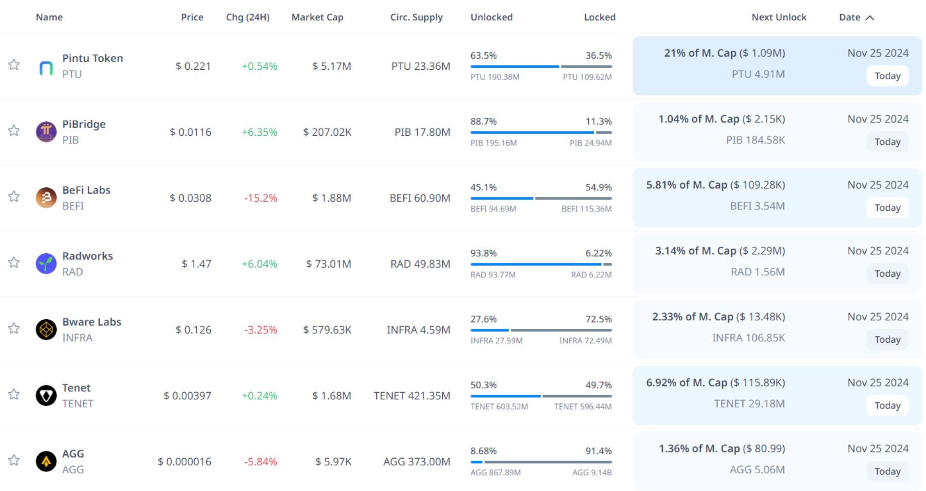Click the AGG logo icon
The height and width of the screenshot is (491, 926).
[46, 462]
